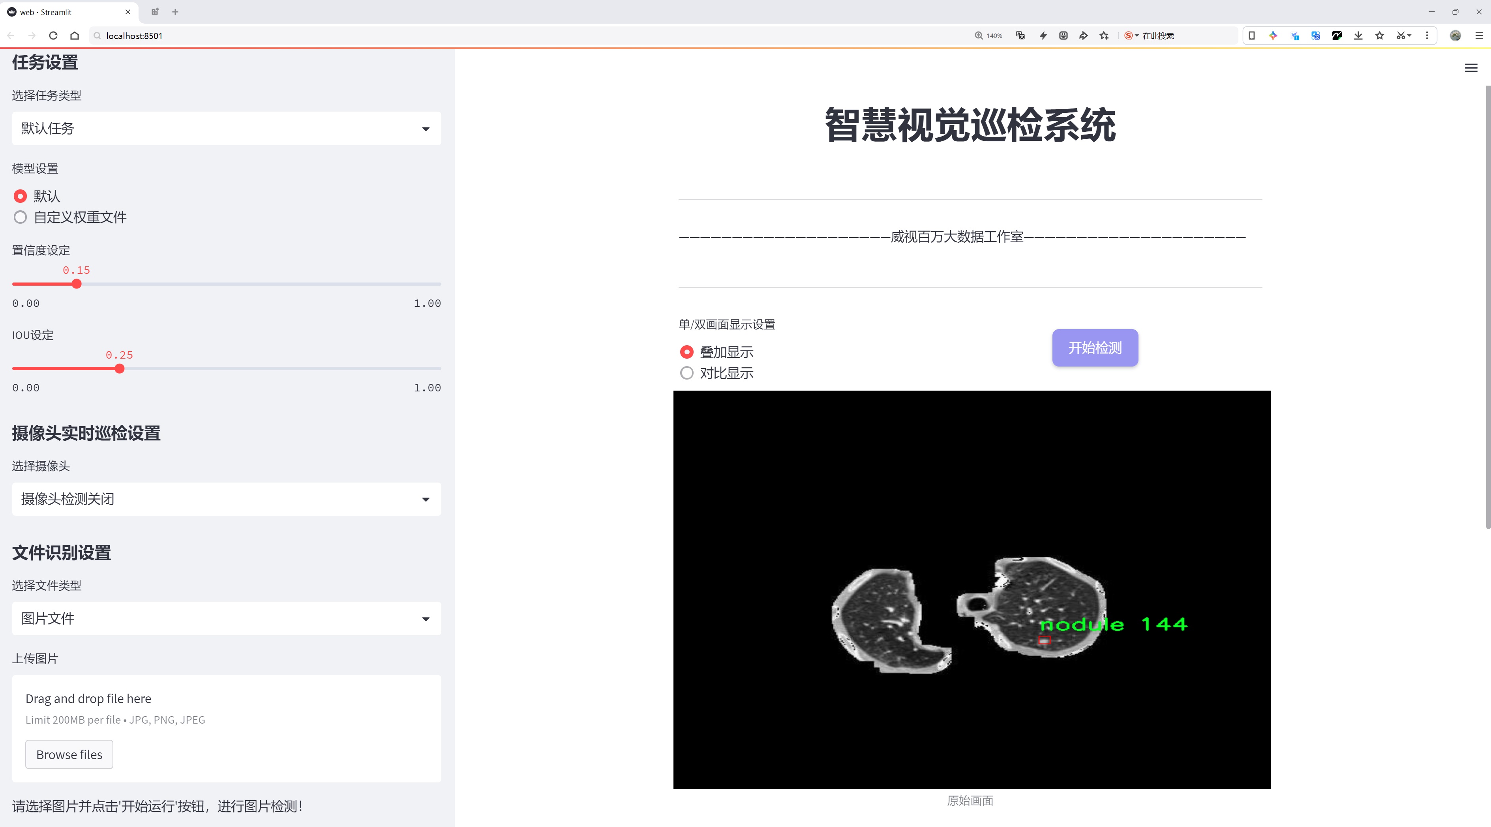Open the Sogou search engine selector

pos(1131,35)
